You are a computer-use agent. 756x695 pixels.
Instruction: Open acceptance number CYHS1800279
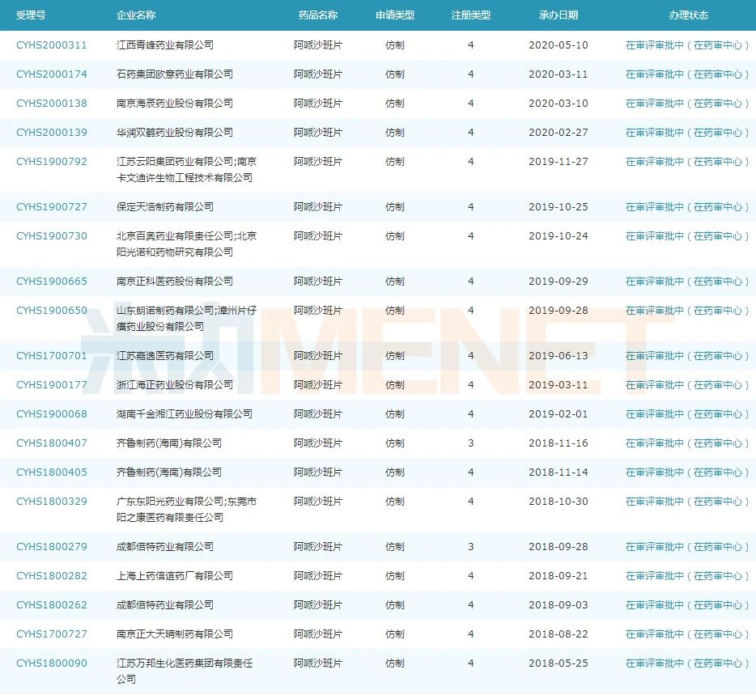coord(52,547)
